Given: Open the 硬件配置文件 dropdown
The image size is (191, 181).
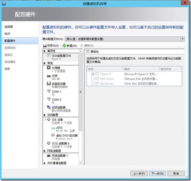Looking at the screenshot, I should (x=182, y=39).
